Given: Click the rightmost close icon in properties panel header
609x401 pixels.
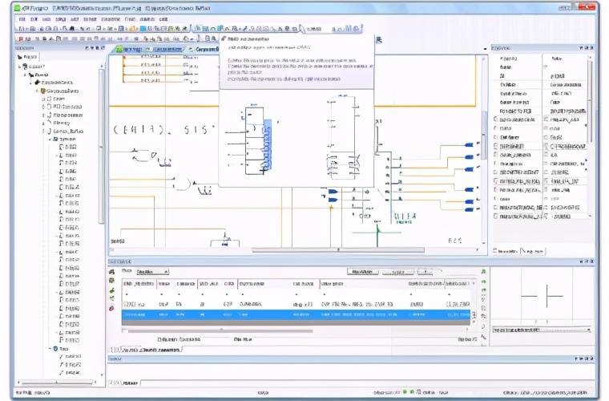Looking at the screenshot, I should click(x=592, y=48).
